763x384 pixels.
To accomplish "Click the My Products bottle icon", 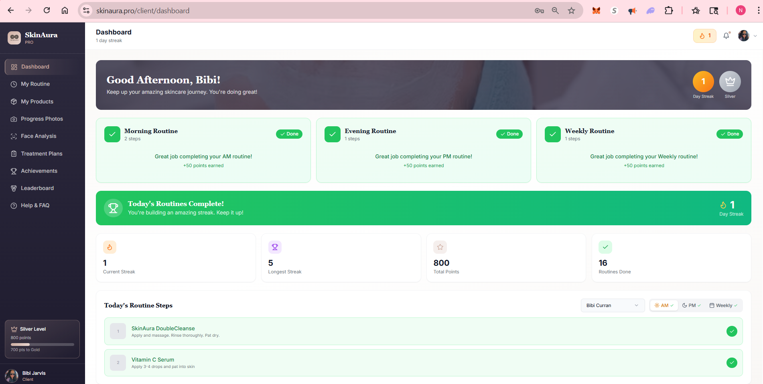I will pyautogui.click(x=13, y=101).
